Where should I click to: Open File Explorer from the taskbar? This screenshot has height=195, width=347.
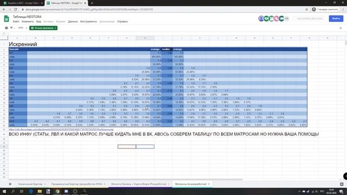[x=40, y=191]
